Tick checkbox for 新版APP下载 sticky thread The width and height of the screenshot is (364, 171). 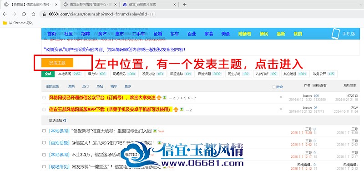click(44, 109)
